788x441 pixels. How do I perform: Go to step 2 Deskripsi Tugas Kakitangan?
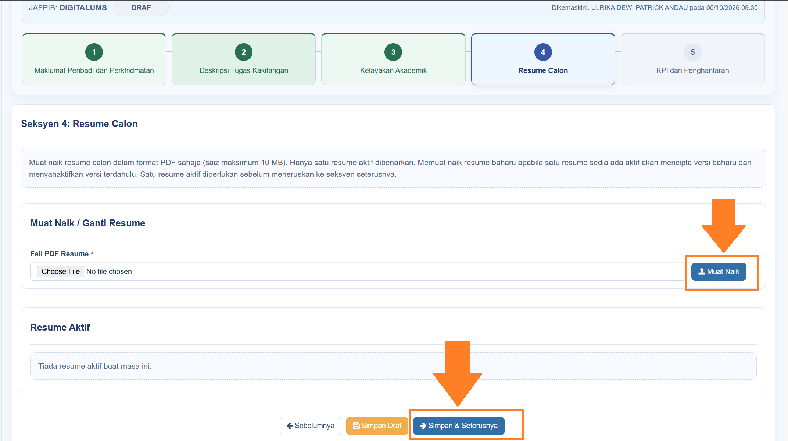244,59
